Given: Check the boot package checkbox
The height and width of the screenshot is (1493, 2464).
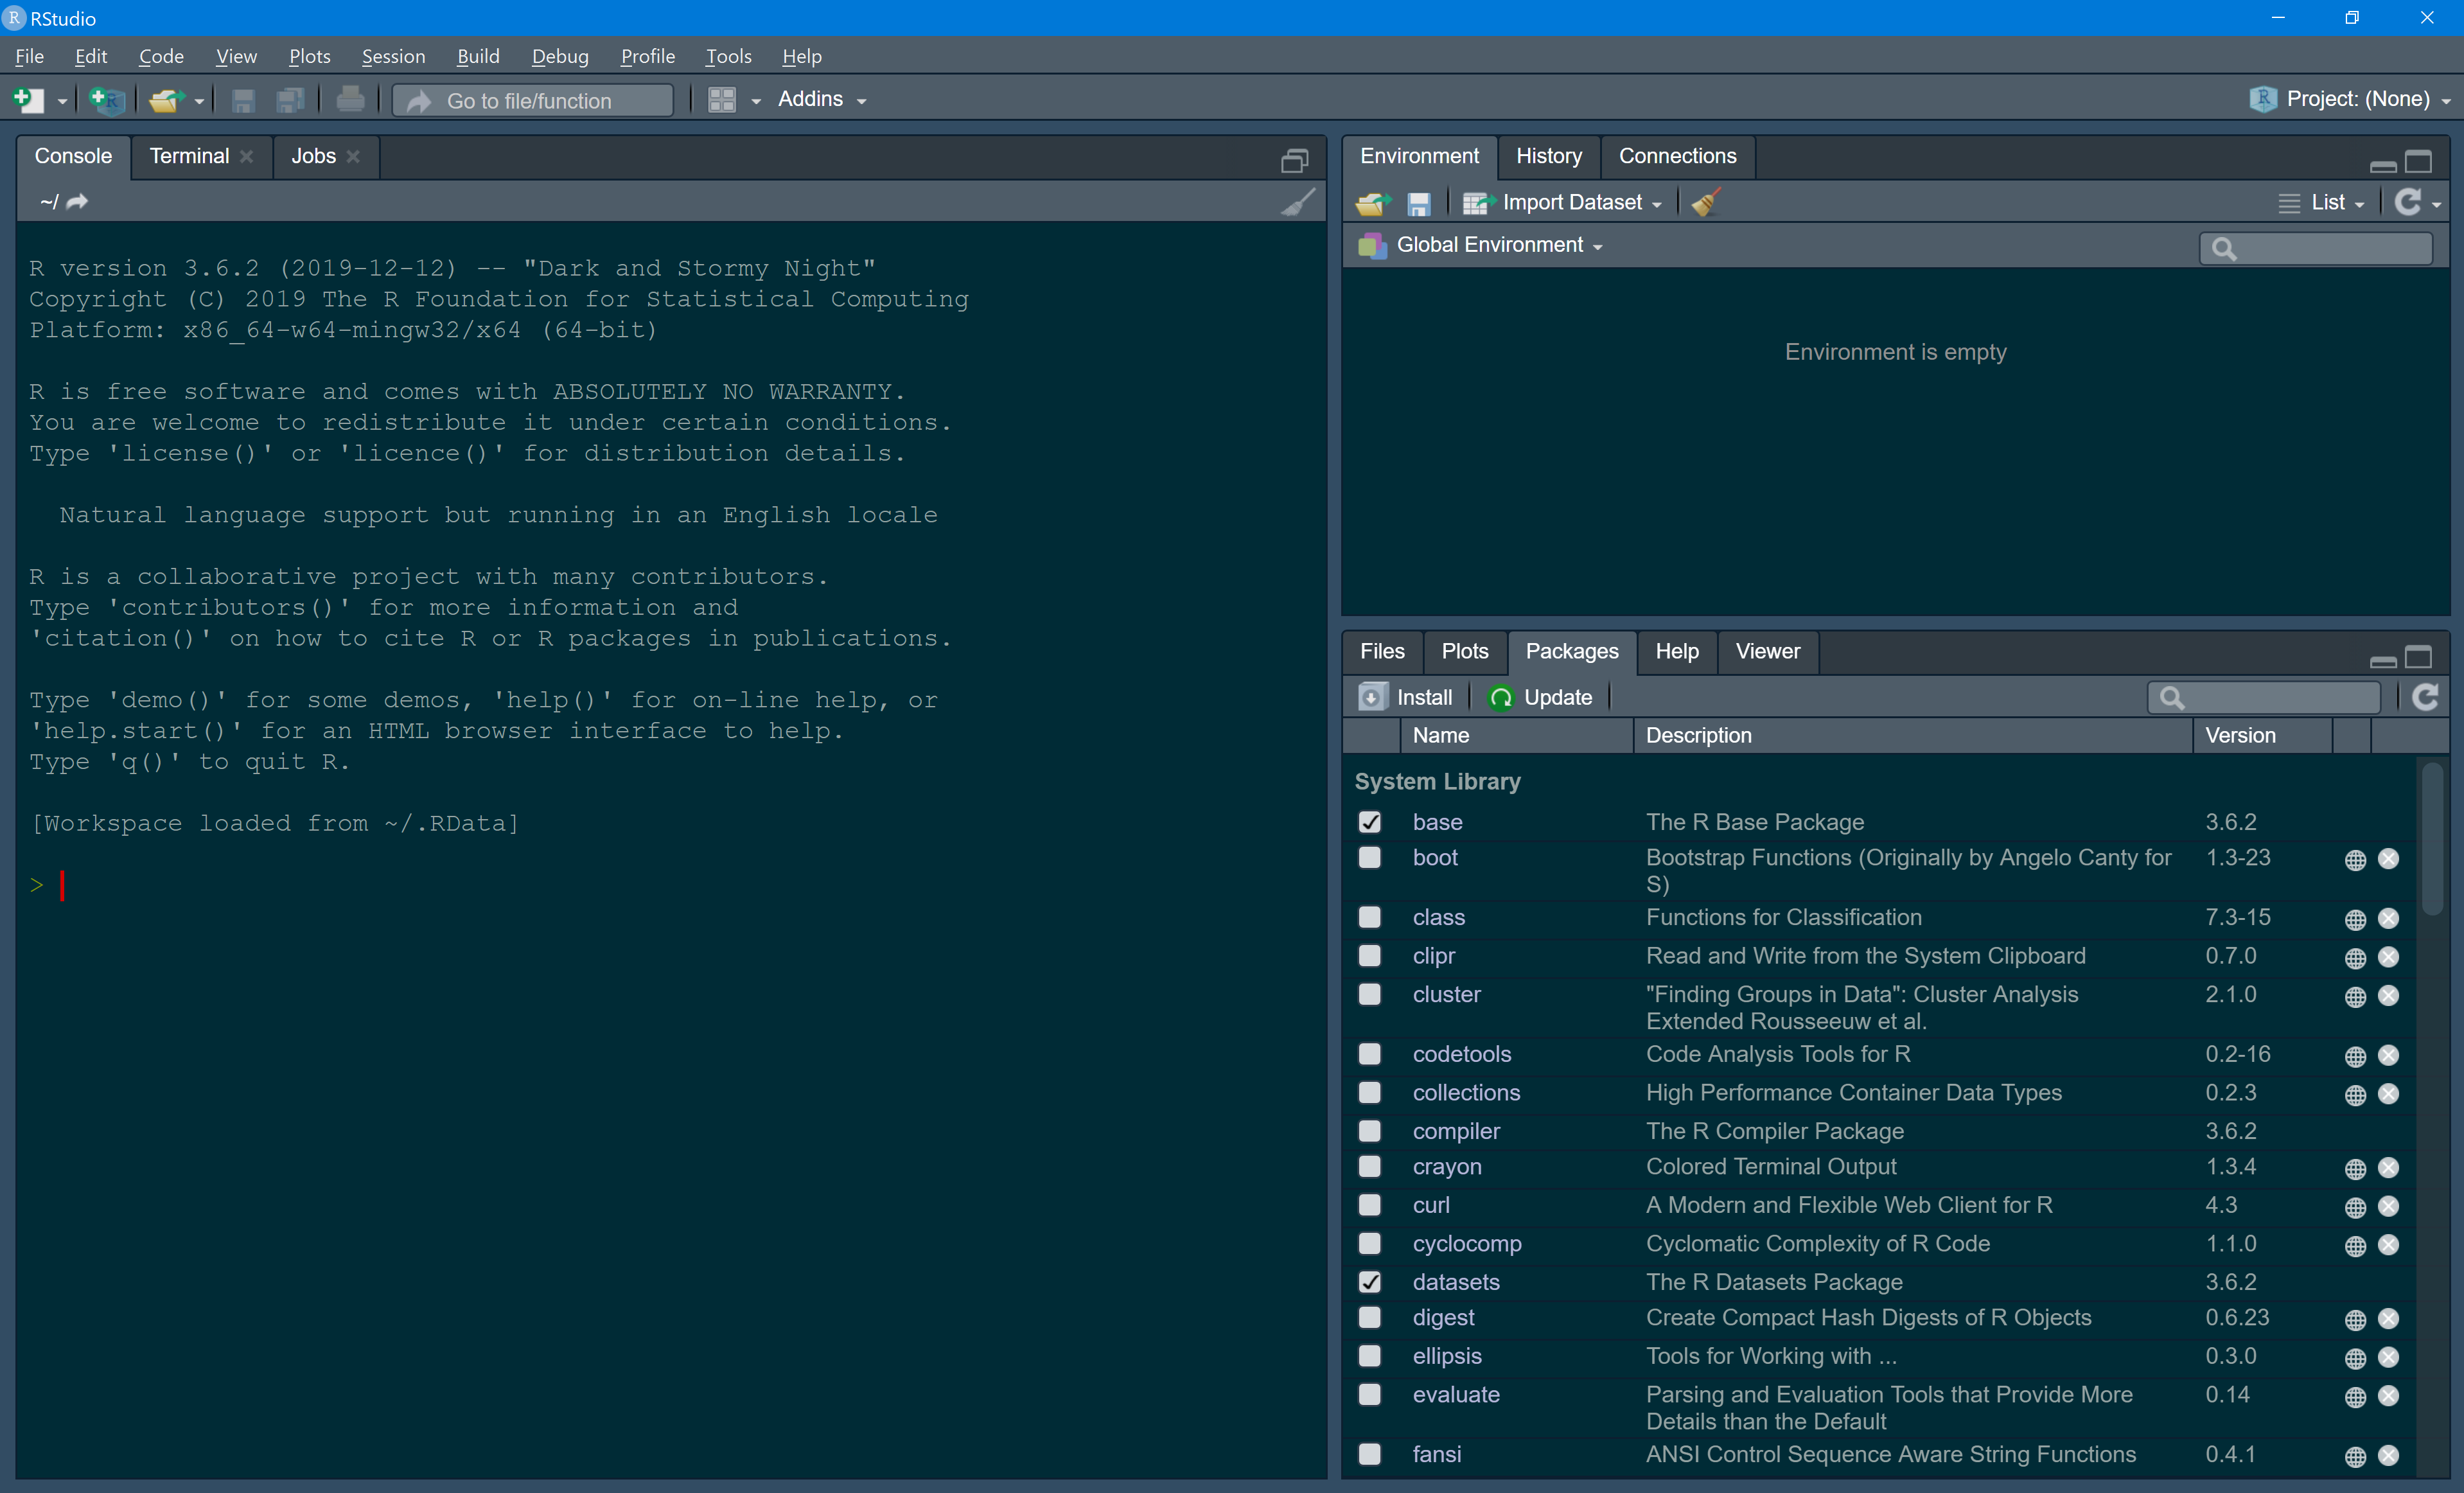Looking at the screenshot, I should pyautogui.click(x=1369, y=858).
